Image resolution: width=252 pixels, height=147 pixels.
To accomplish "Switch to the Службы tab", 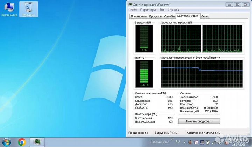I will 169,16.
